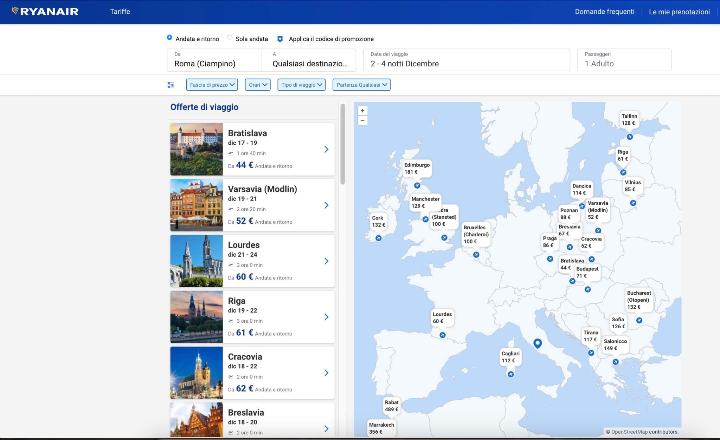Expand Tipo di viaggio dropdown

click(301, 85)
